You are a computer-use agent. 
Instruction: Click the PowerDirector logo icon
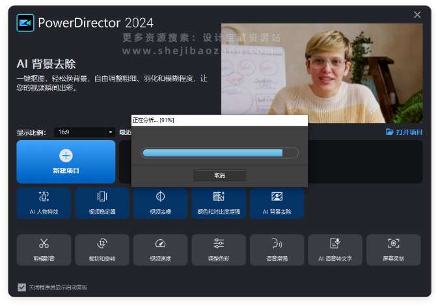point(25,23)
